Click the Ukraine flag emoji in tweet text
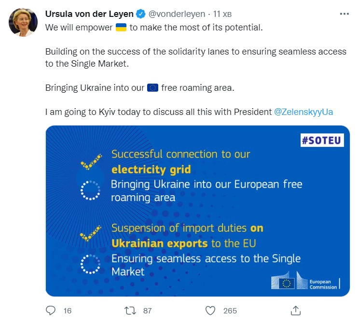This screenshot has height=324, width=358. point(121,28)
